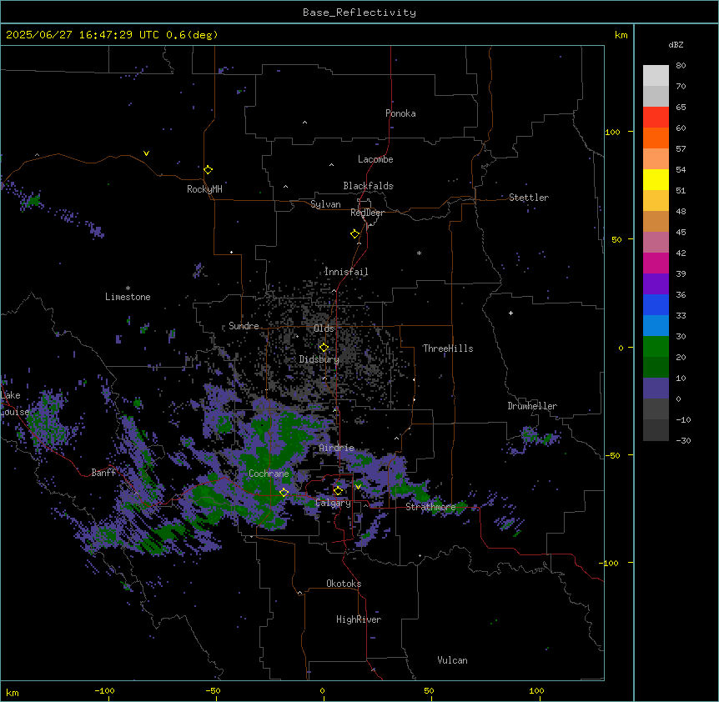Viewport: 719px width, 702px height.
Task: Click the yellow diamond marker above Calgary label
Action: click(x=338, y=491)
